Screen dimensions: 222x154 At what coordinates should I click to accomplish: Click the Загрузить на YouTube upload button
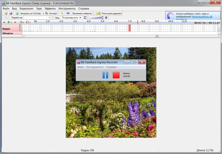click(x=28, y=13)
